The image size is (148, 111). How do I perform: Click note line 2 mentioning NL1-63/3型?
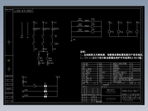(111, 58)
